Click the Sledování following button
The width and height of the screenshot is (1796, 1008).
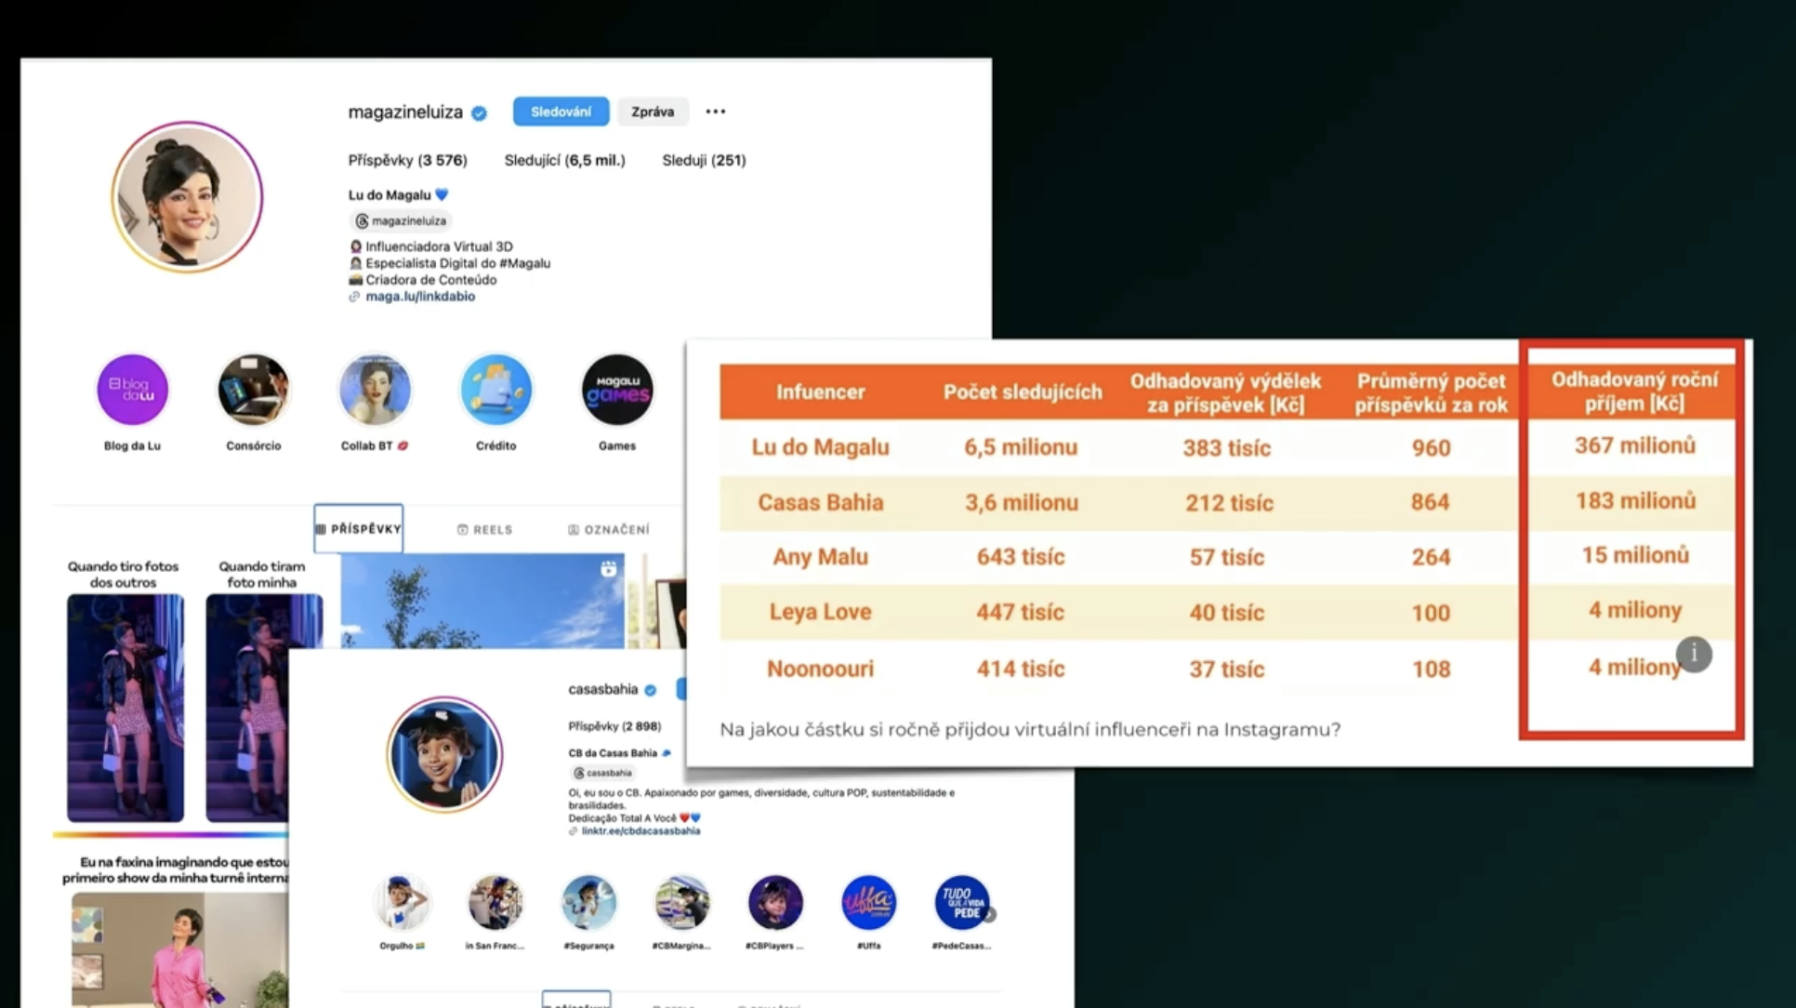(561, 112)
